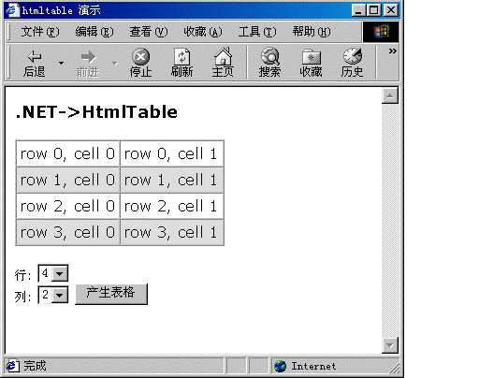Click the Stop (停止) toolbar icon
The width and height of the screenshot is (479, 378).
click(140, 57)
